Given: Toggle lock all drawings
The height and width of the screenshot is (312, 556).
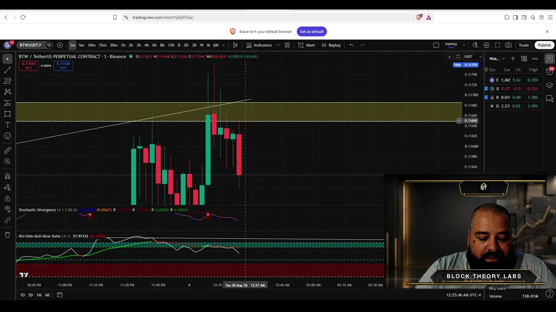Looking at the screenshot, I should (x=7, y=198).
